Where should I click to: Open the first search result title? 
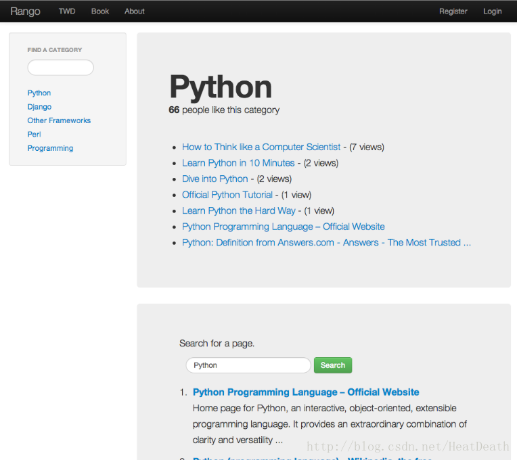pos(306,392)
